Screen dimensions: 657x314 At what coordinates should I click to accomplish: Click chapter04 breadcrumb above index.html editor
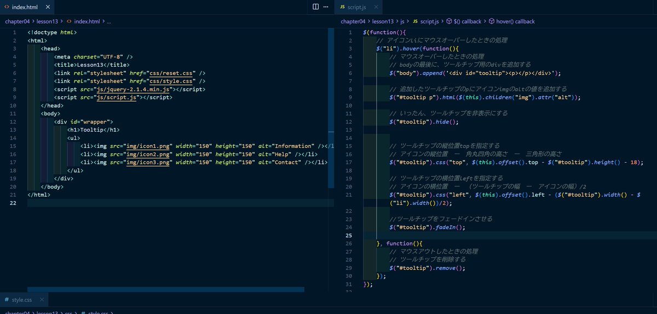click(x=16, y=21)
